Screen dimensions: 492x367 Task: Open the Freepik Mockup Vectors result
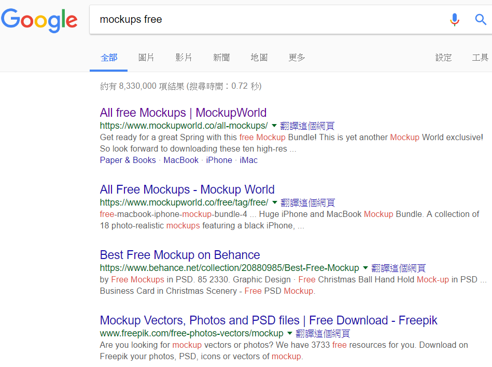(268, 320)
